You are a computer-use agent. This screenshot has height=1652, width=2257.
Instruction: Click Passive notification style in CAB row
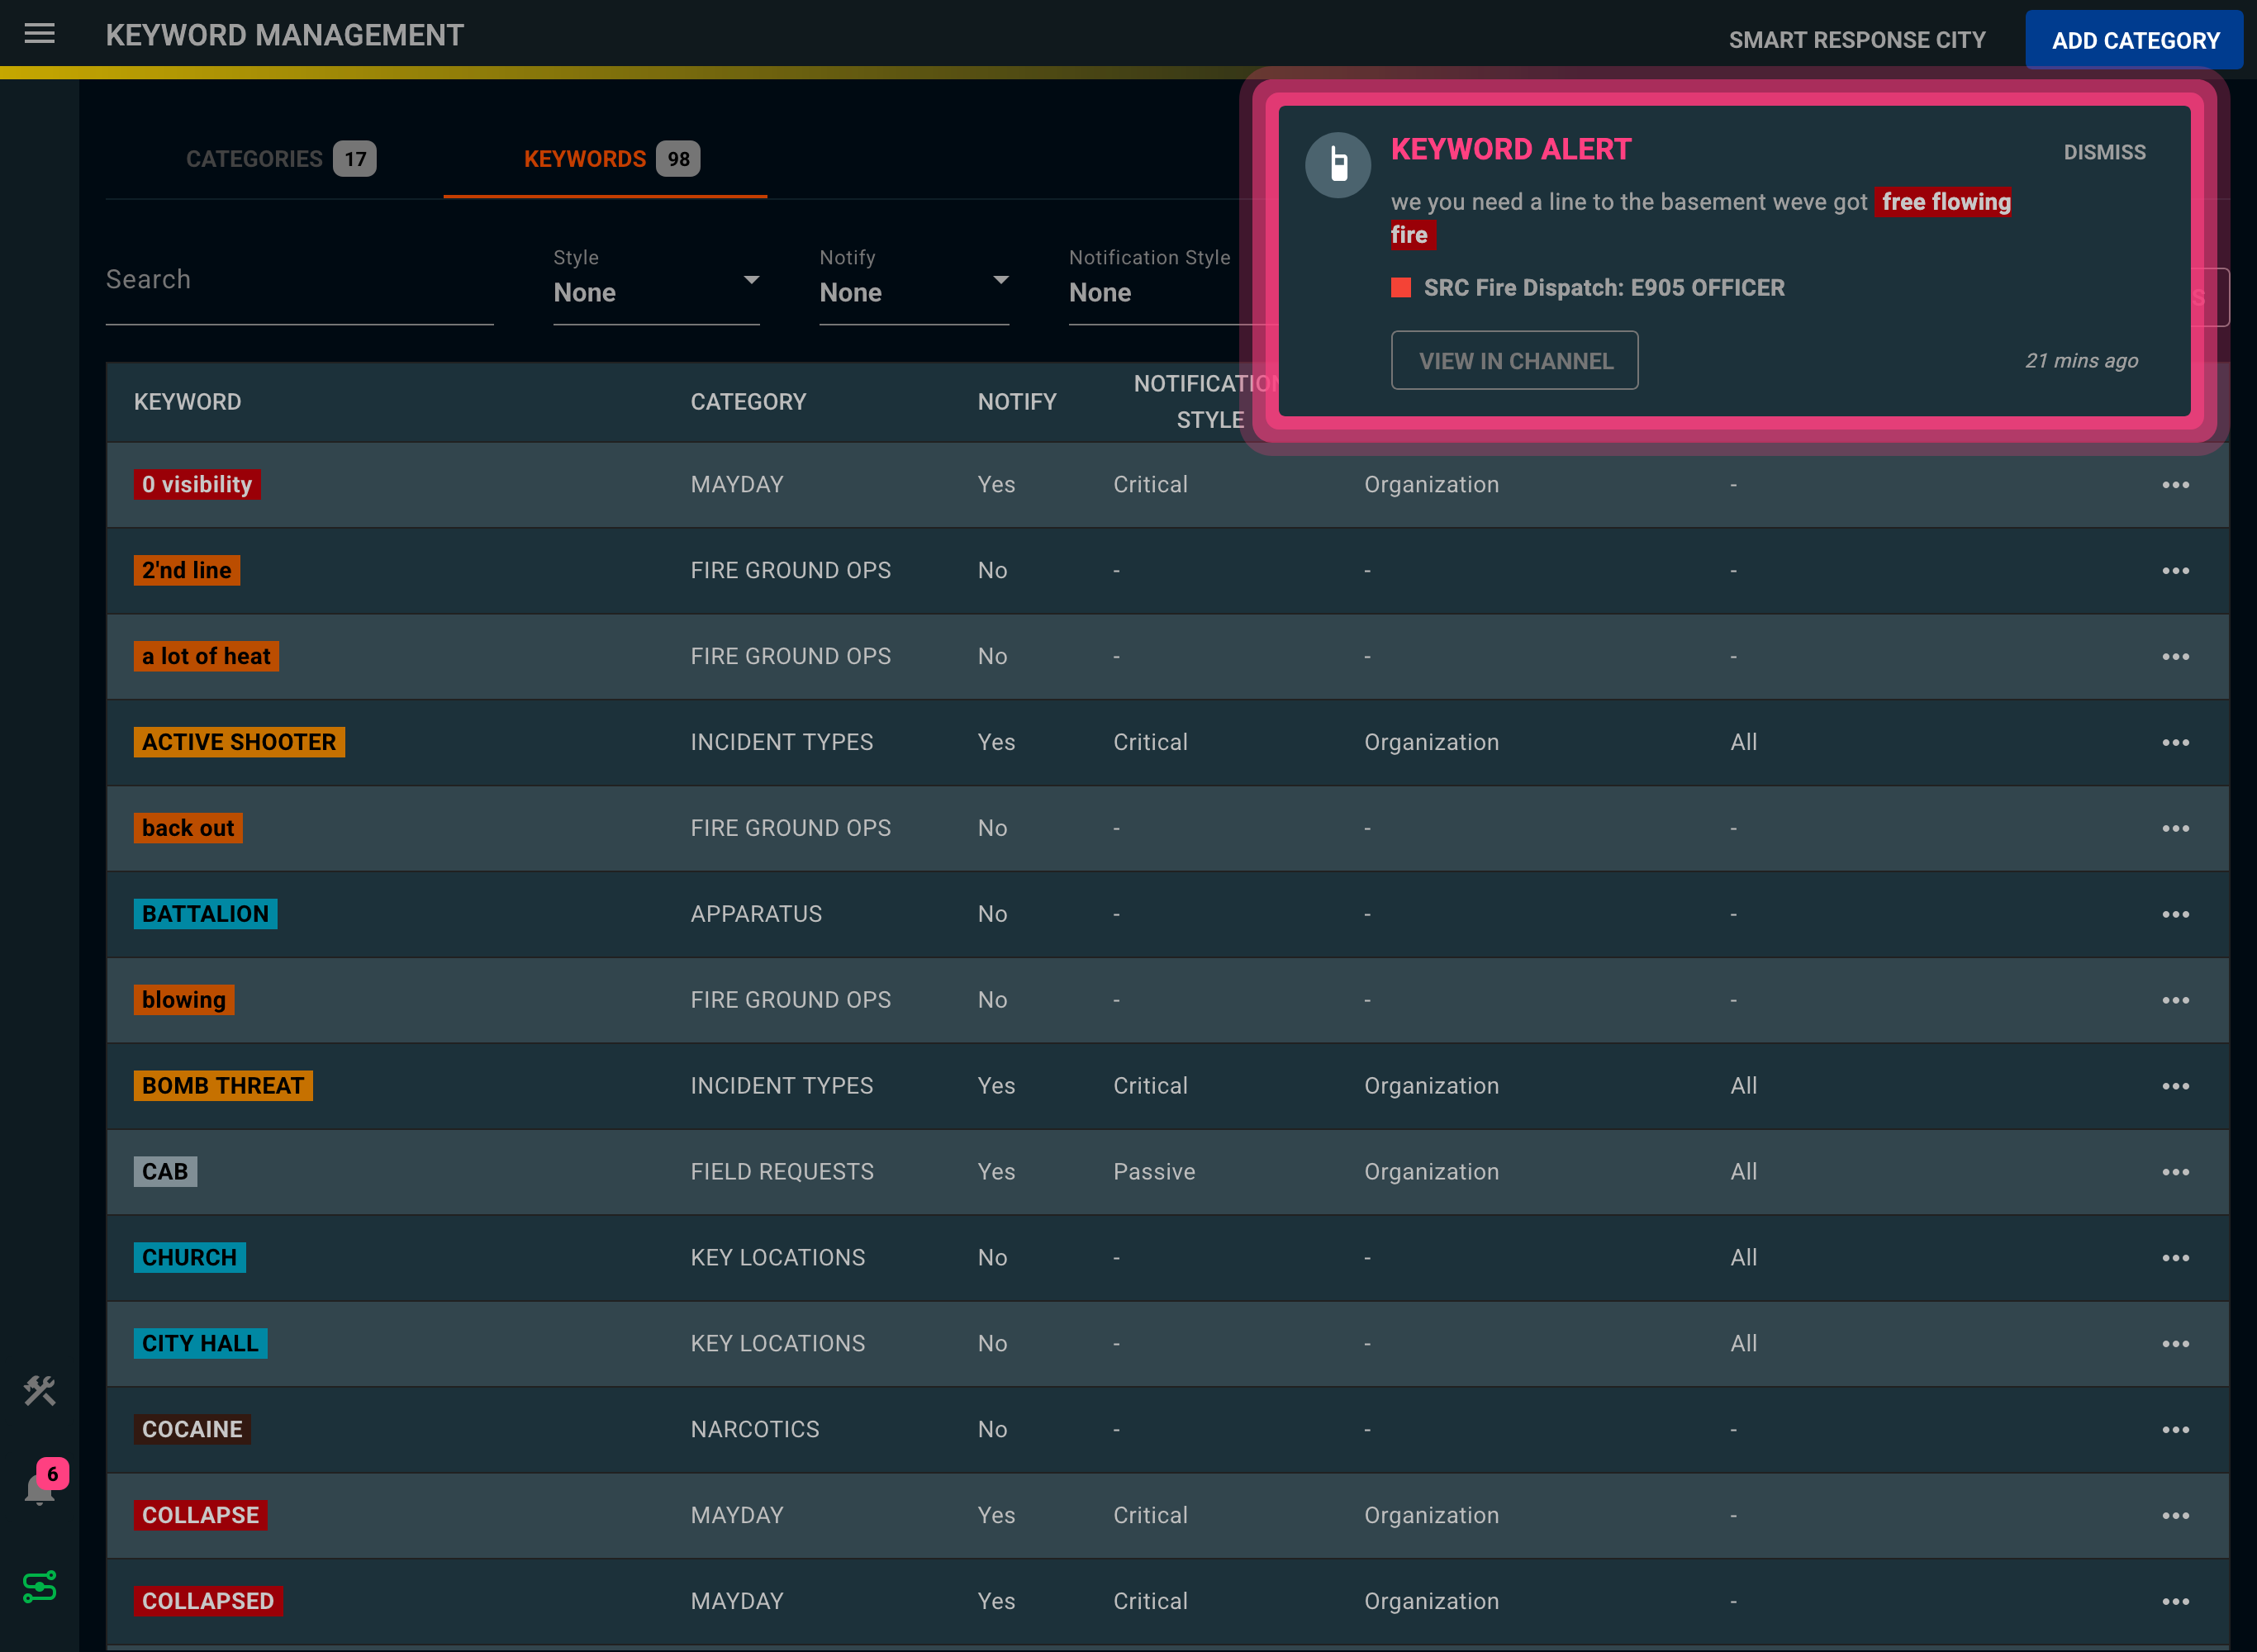pyautogui.click(x=1154, y=1173)
